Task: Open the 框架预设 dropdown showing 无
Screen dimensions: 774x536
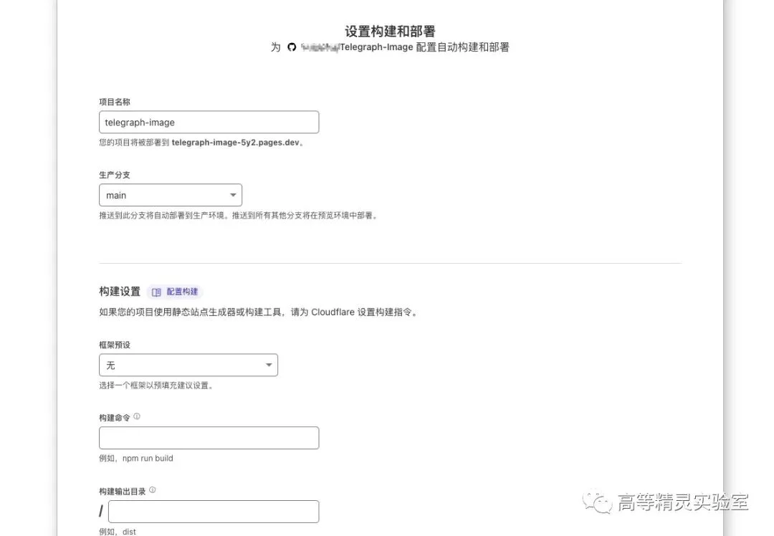Action: point(188,365)
